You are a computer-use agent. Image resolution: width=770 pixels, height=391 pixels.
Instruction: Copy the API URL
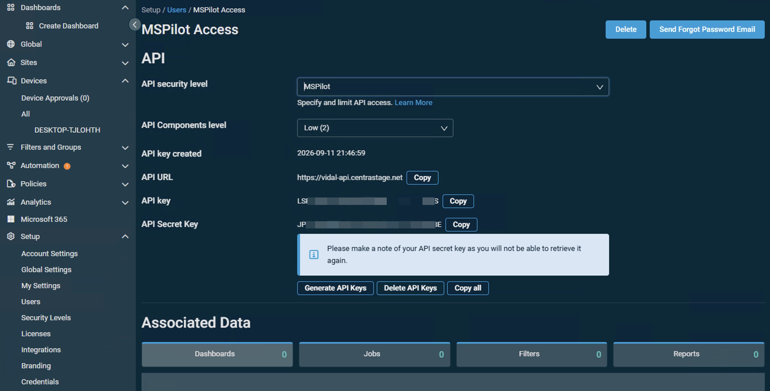pyautogui.click(x=422, y=177)
